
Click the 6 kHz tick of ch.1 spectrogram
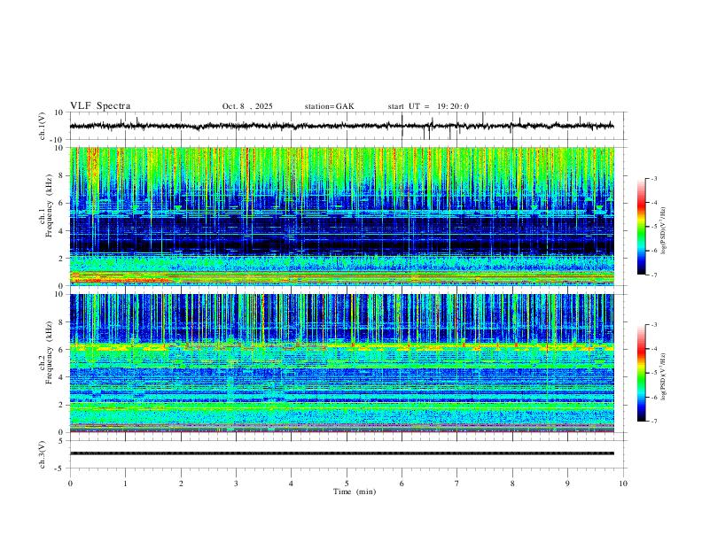[x=61, y=203]
